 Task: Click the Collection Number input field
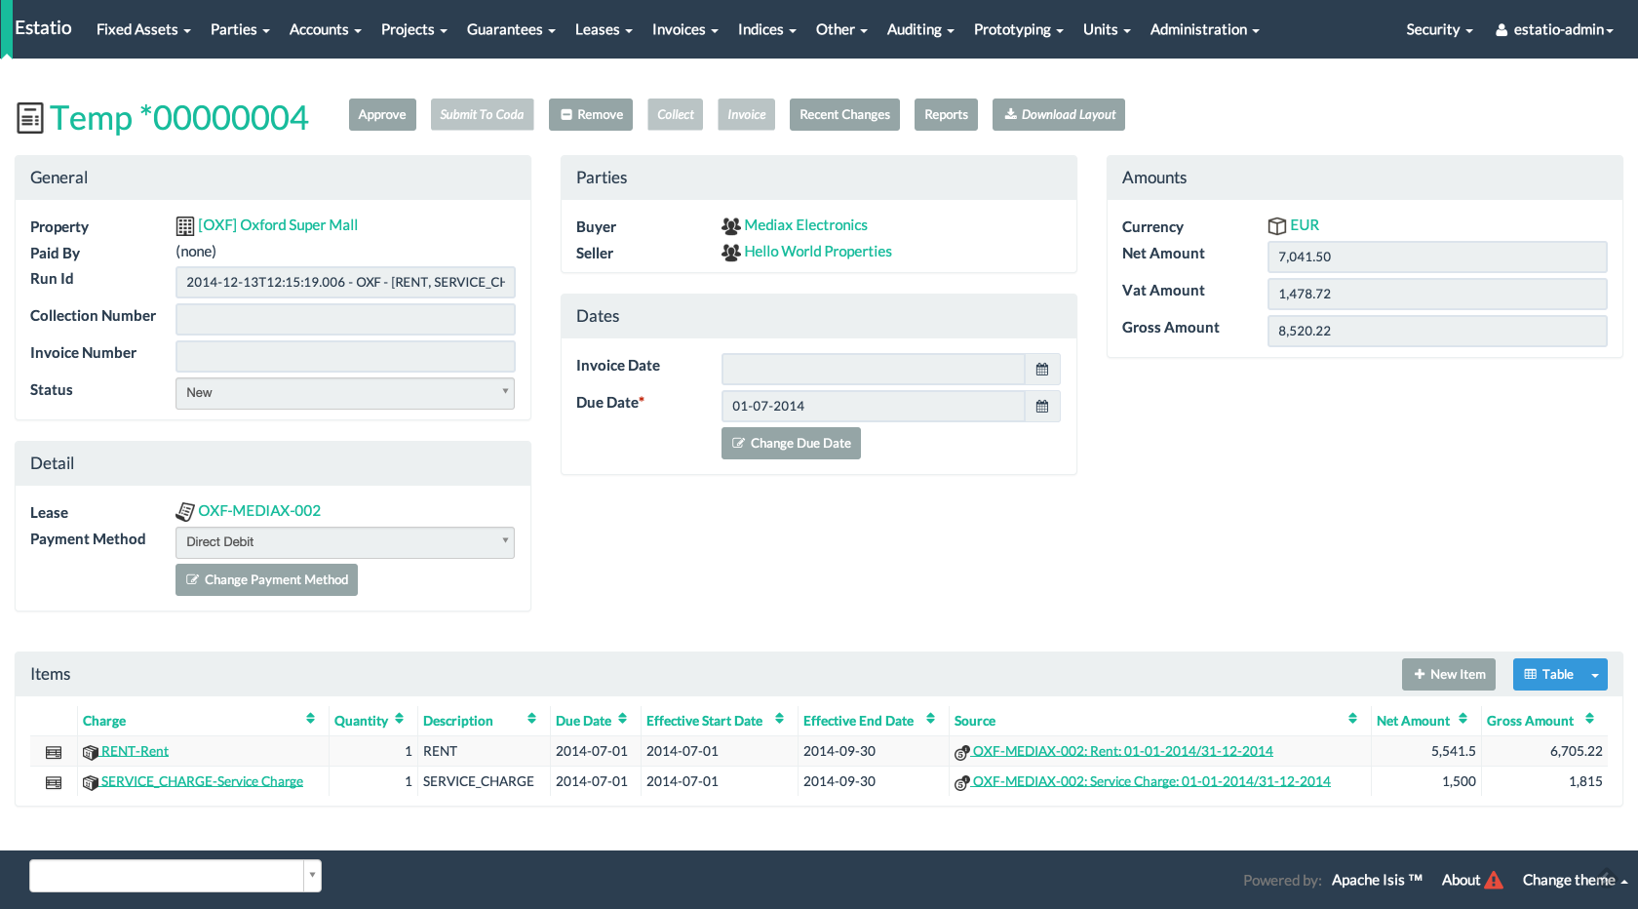point(345,319)
